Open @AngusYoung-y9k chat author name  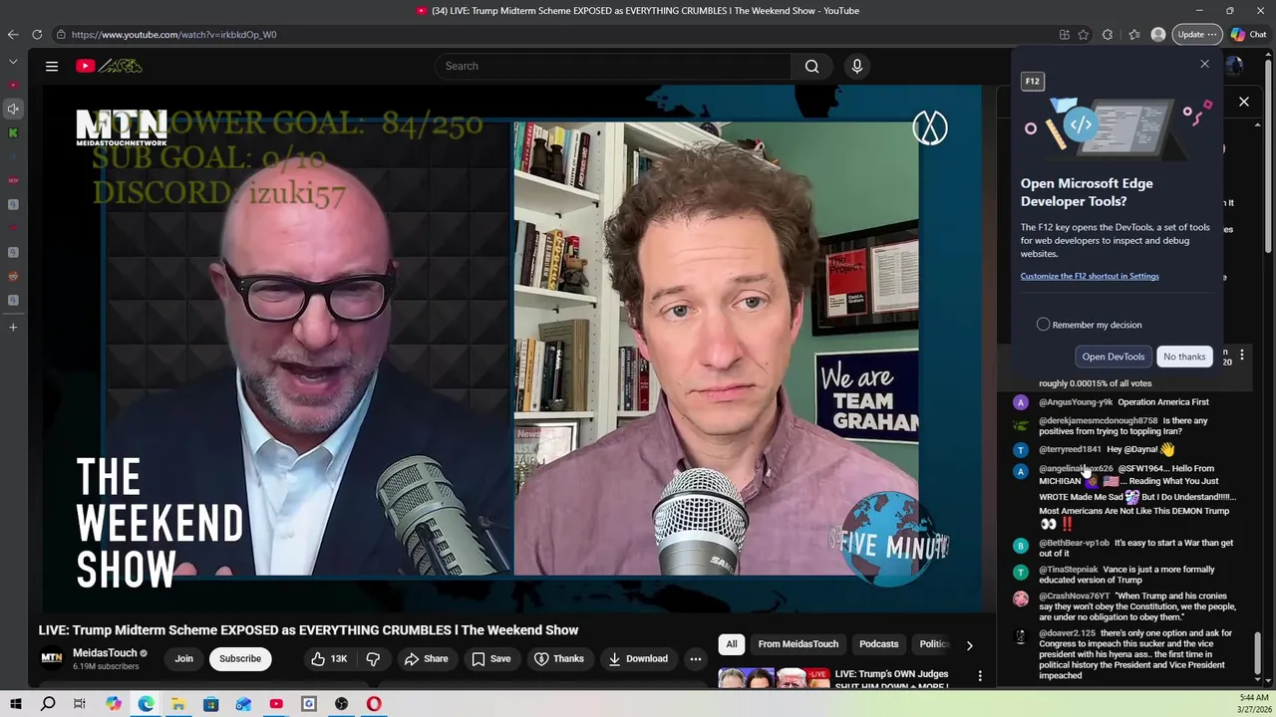1076,402
